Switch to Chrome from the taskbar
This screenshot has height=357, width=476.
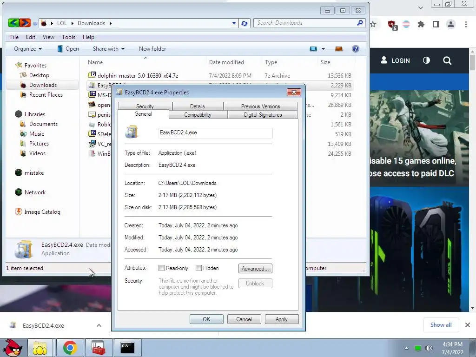tap(70, 348)
